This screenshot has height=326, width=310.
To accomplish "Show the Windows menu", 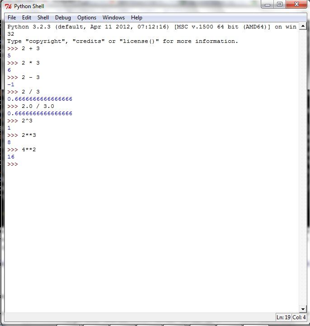I will (113, 18).
